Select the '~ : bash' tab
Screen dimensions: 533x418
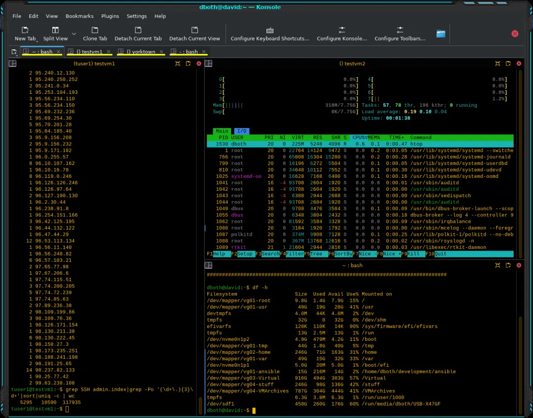tap(41, 52)
